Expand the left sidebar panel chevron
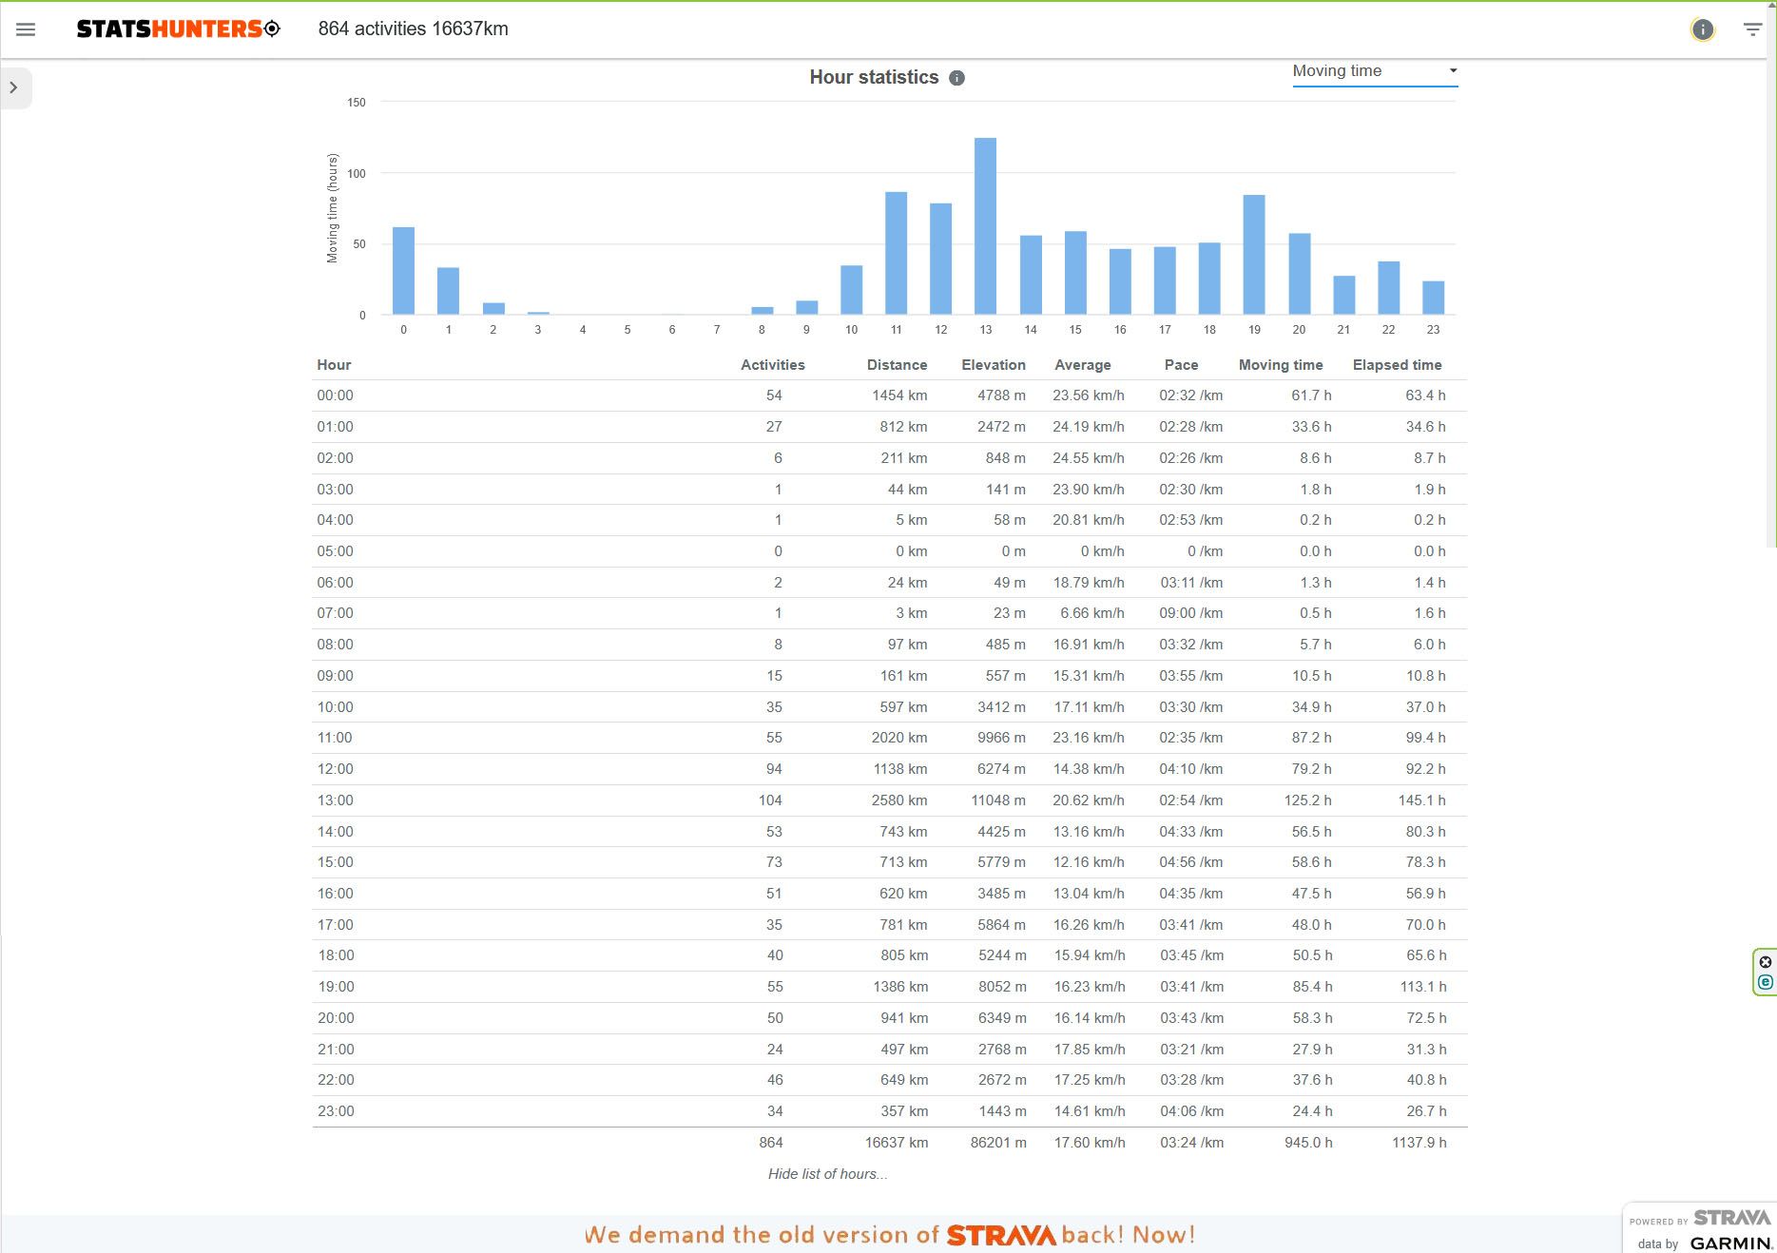The image size is (1777, 1253). [13, 87]
